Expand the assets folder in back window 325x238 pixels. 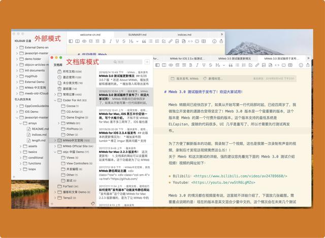tap(20, 146)
